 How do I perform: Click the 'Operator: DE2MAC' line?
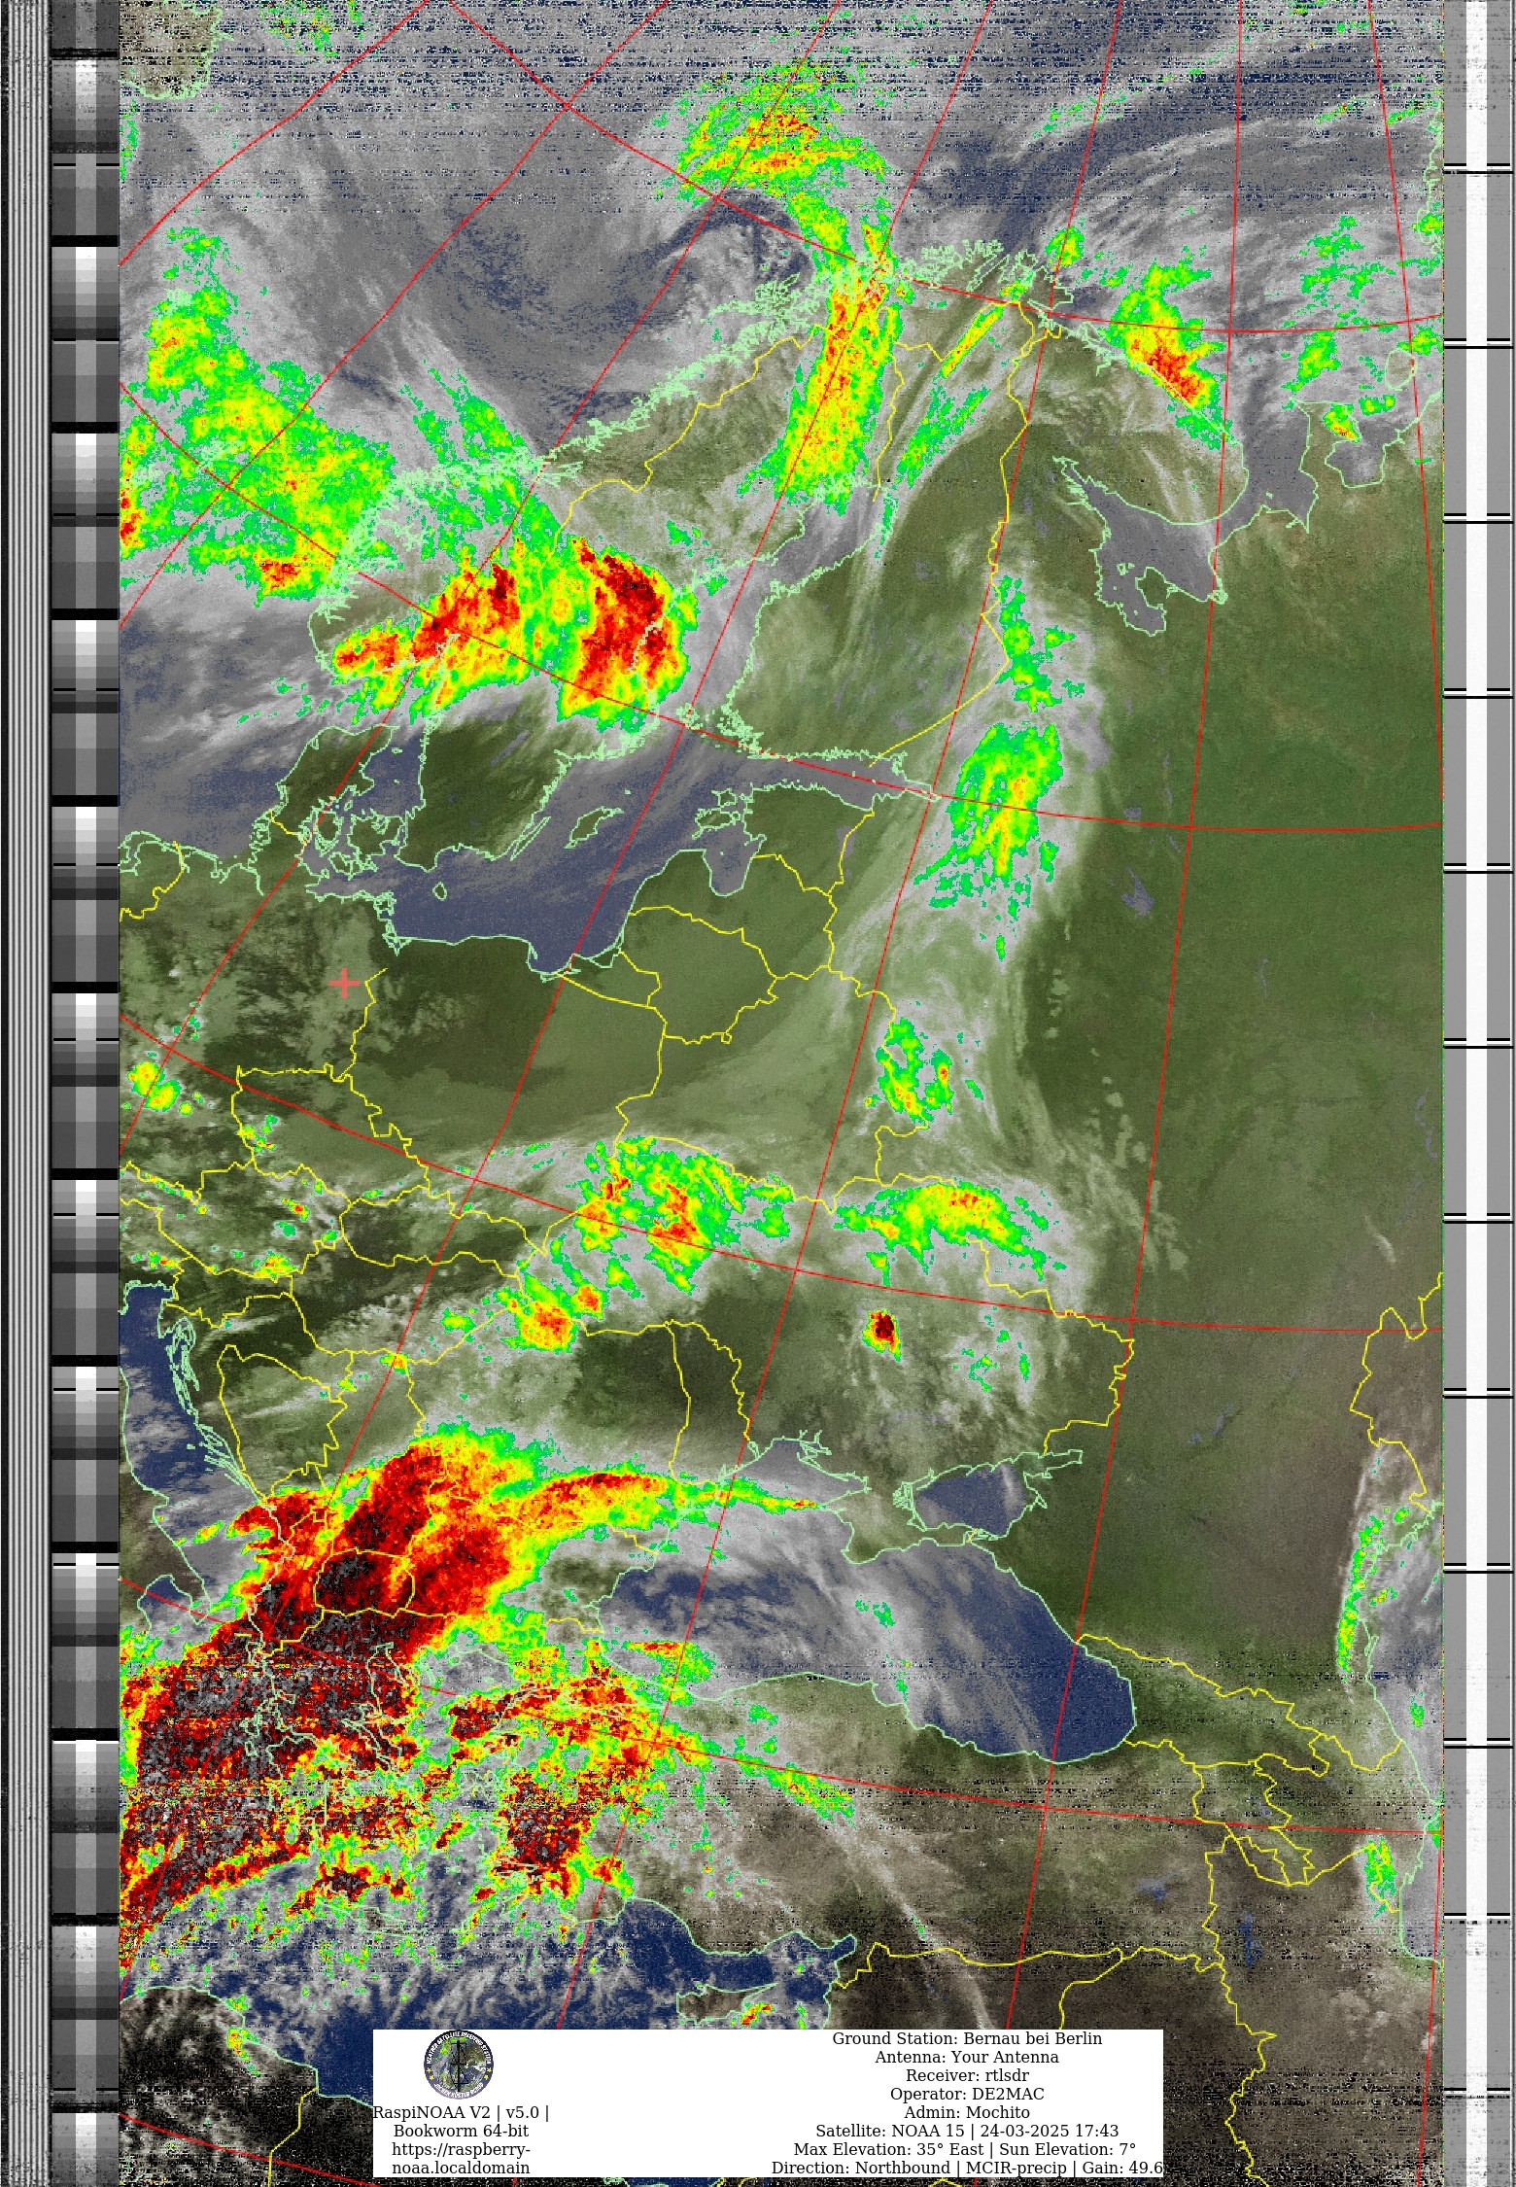(967, 2094)
